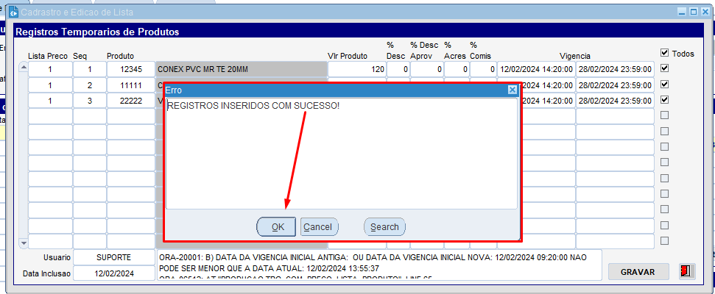Click the Seq cell with value 3
Image resolution: width=715 pixels, height=294 pixels.
tap(90, 101)
